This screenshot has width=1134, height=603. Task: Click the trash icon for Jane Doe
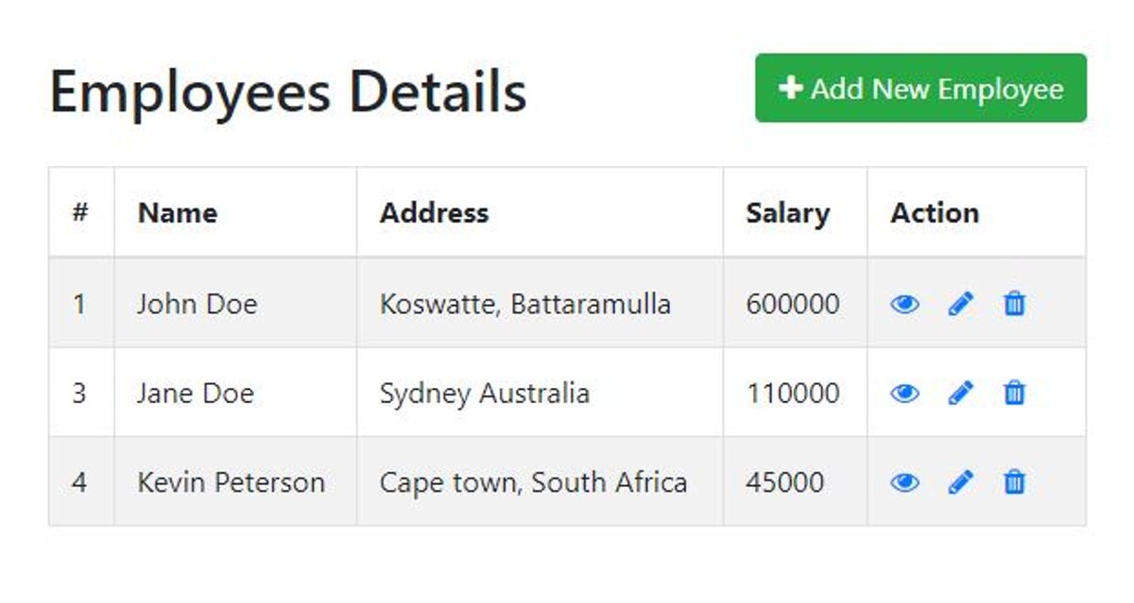click(x=1014, y=393)
